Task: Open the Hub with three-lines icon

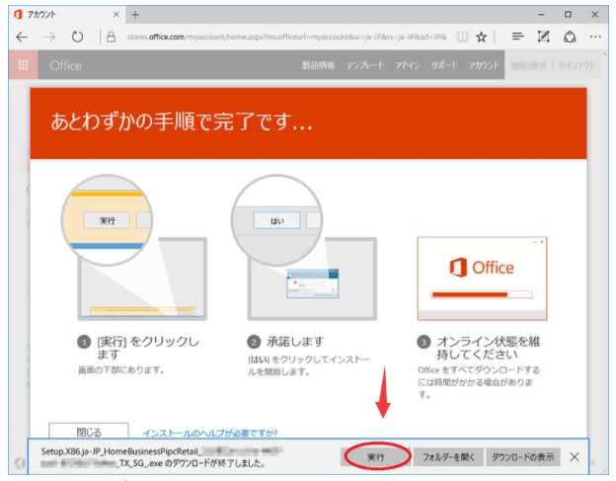Action: pos(517,37)
